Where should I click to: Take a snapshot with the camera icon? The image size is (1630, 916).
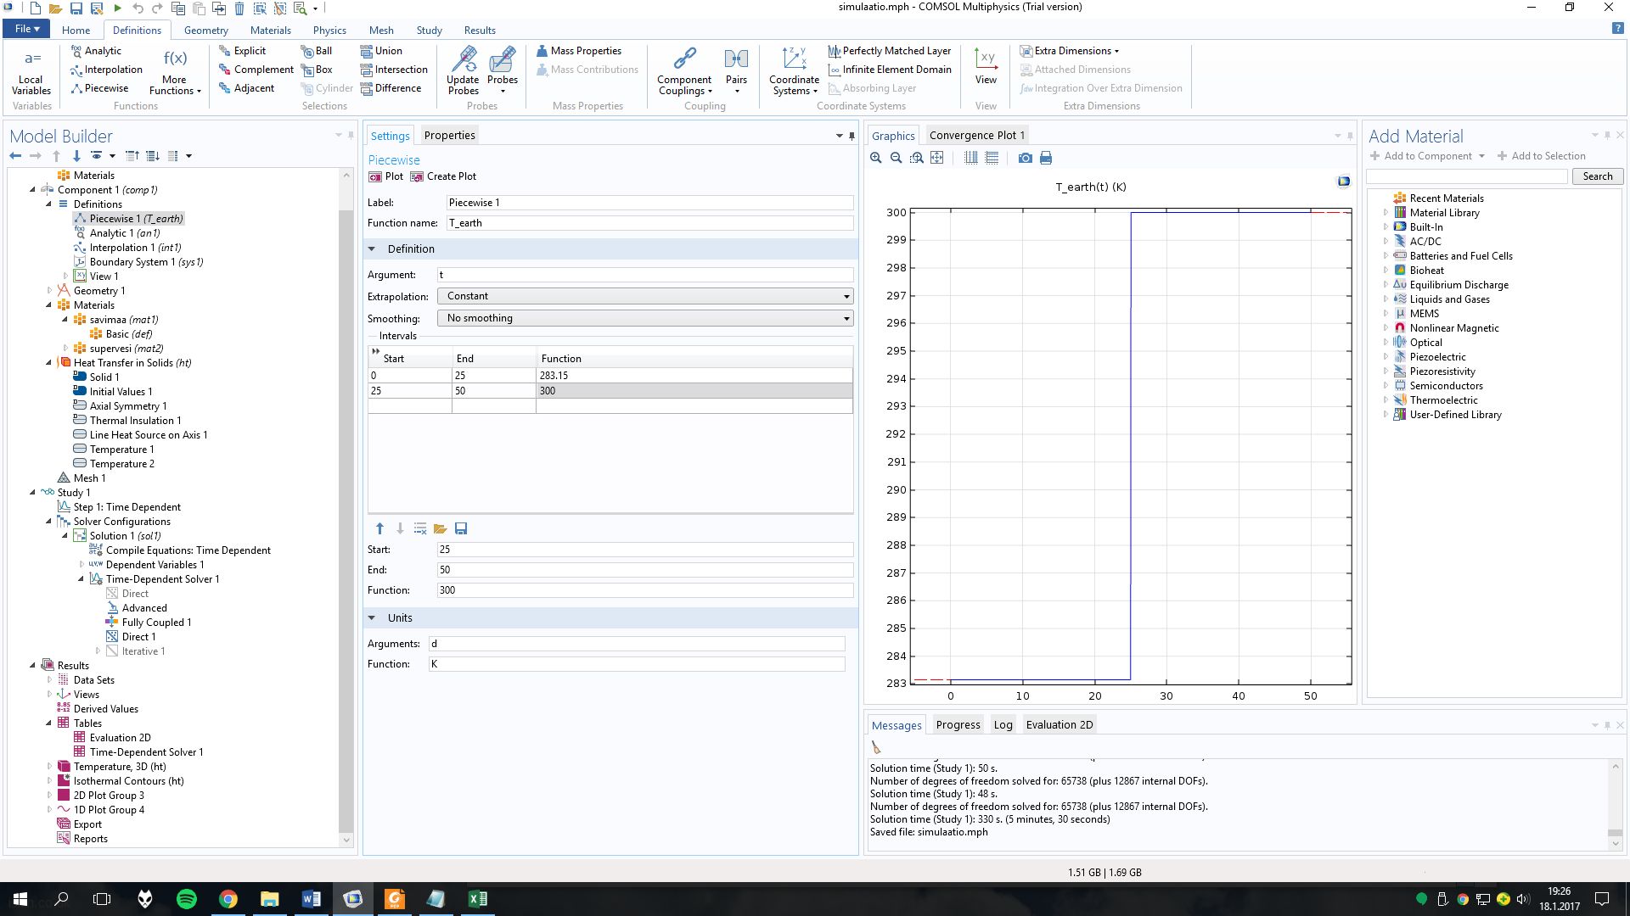pyautogui.click(x=1026, y=158)
